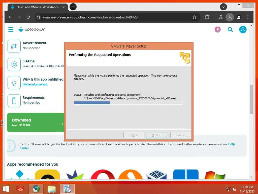
Task: Click the SHA256 shield icon
Action: coord(14,64)
